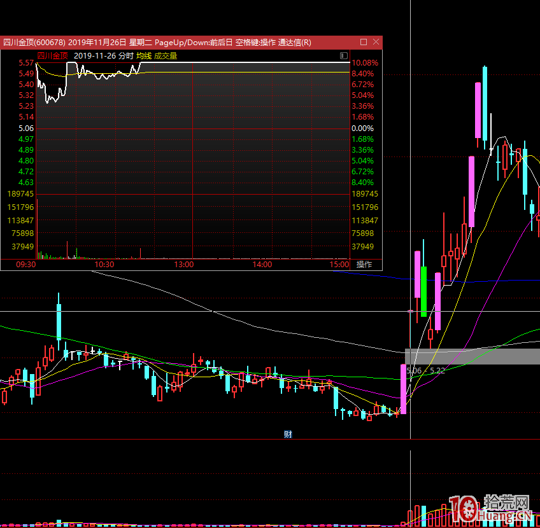Click the green 8.40% lower percentage label

[x=362, y=183]
